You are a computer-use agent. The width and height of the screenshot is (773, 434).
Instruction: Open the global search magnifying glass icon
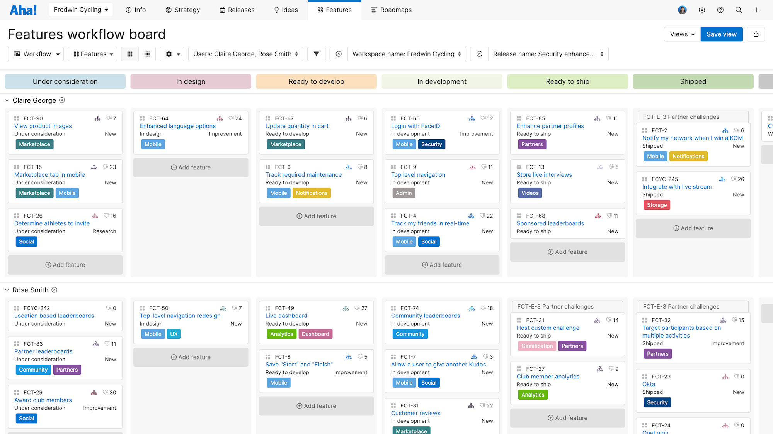739,10
